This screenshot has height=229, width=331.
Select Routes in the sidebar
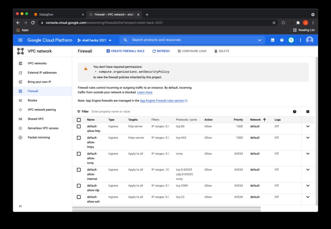click(x=32, y=101)
